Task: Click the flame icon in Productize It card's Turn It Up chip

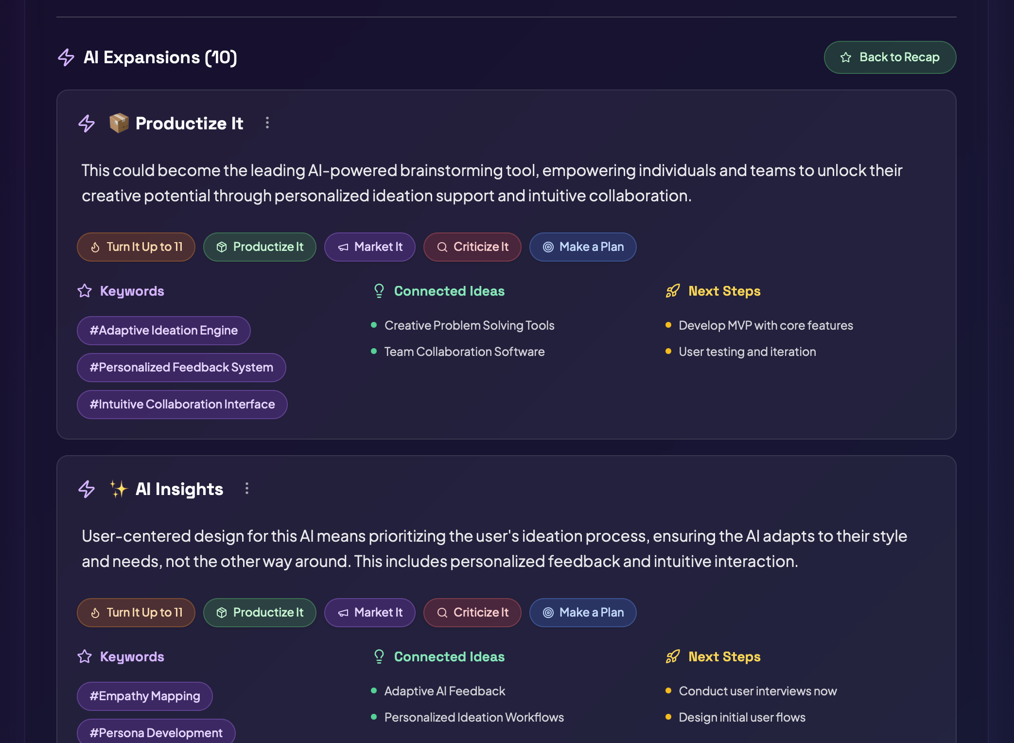Action: tap(95, 247)
